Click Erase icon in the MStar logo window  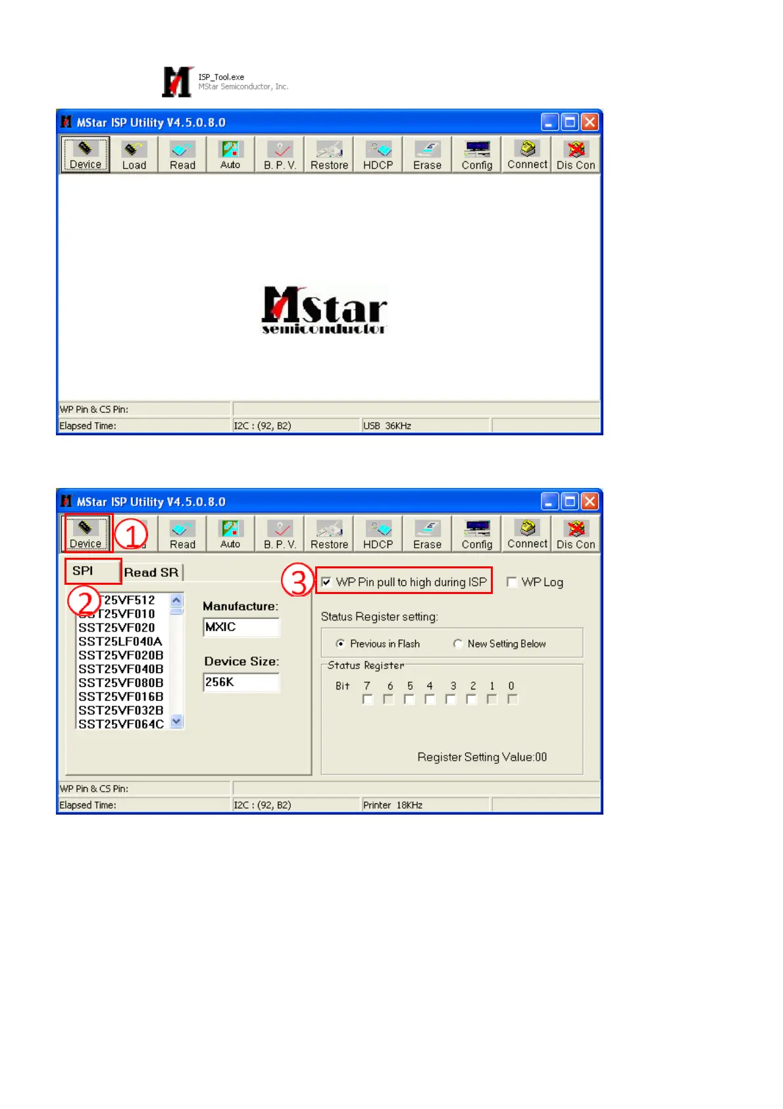tap(428, 154)
